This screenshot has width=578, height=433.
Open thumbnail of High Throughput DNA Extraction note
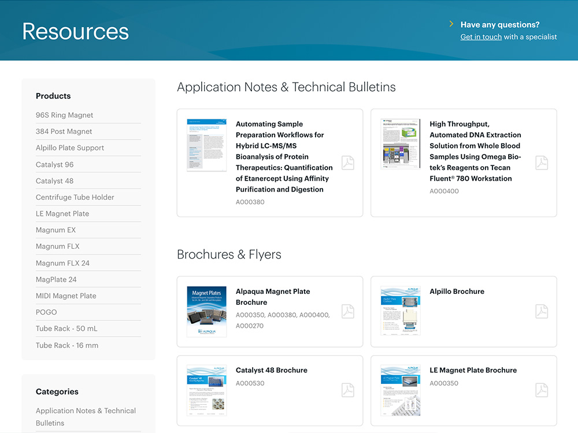point(400,144)
